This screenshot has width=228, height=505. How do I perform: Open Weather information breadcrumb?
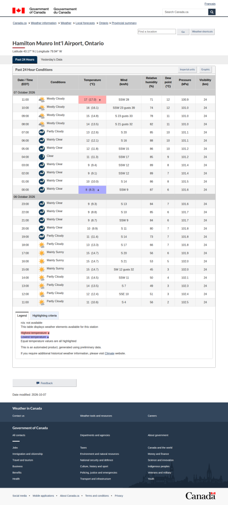[x=43, y=23]
